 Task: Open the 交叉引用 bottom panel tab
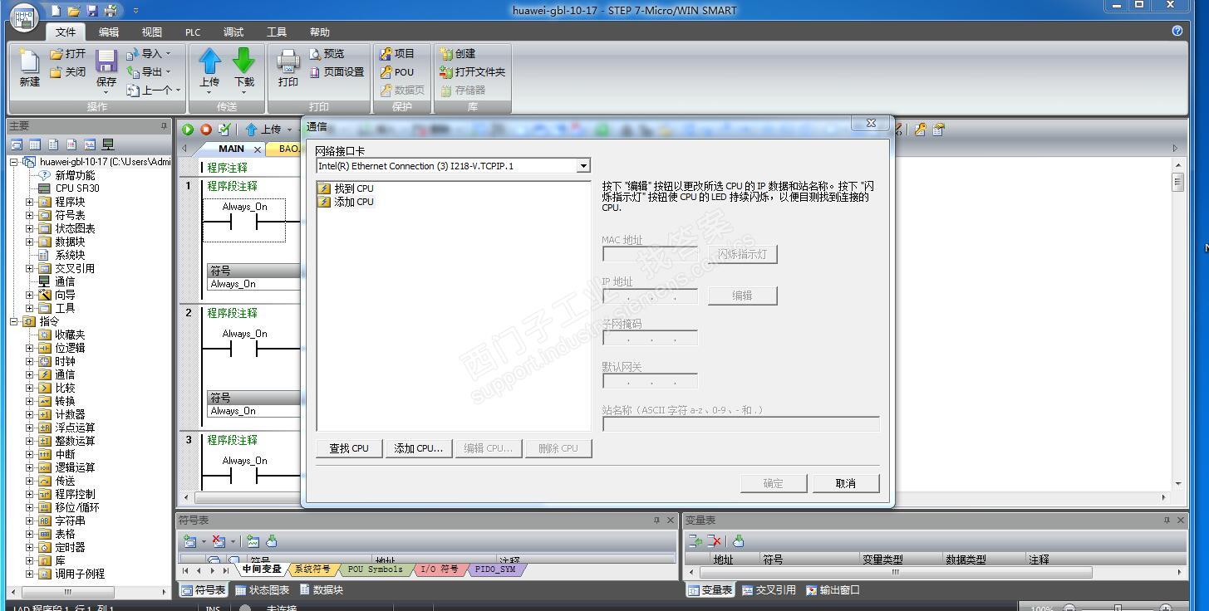768,590
